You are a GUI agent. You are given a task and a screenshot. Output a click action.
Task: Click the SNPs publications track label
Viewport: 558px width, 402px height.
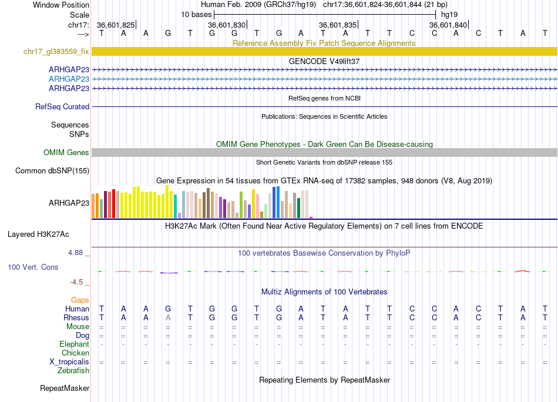click(79, 134)
